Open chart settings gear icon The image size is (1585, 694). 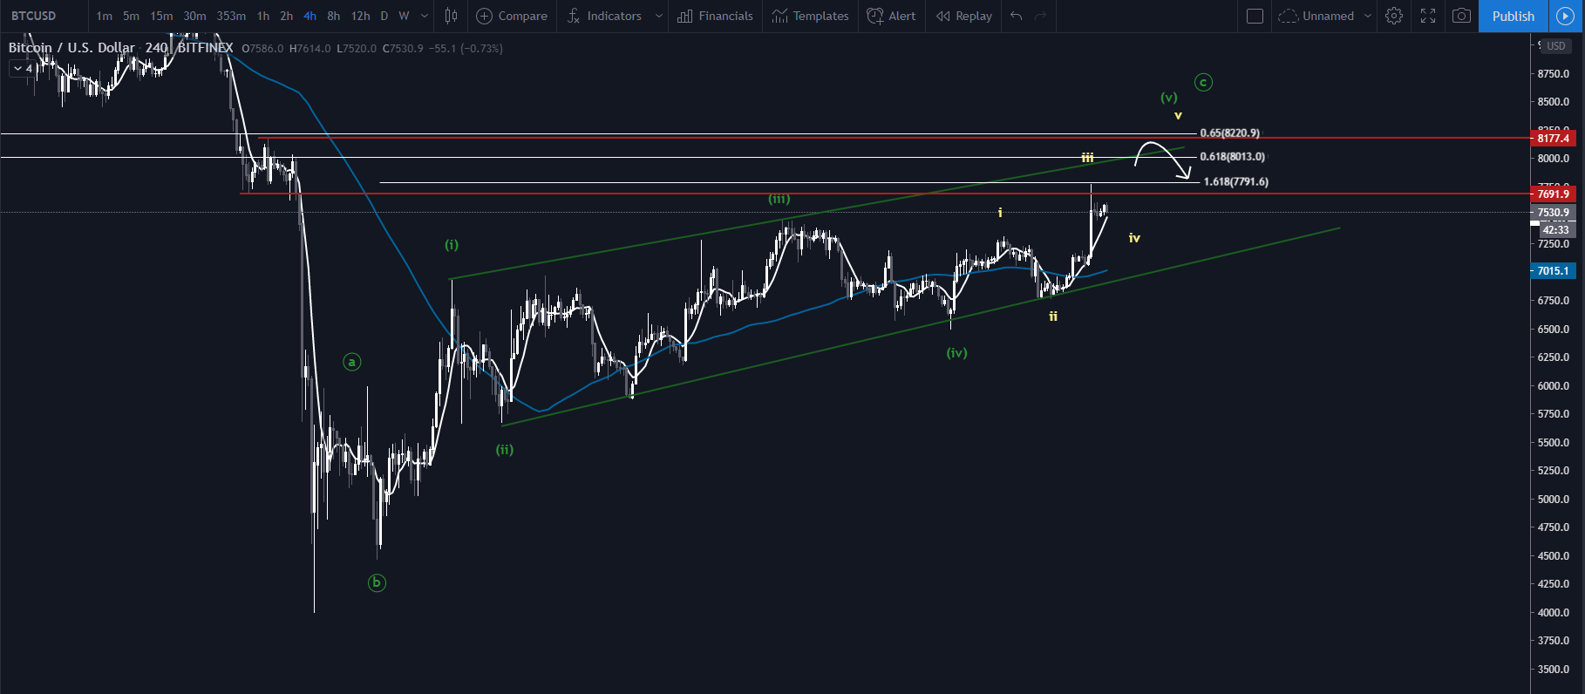tap(1394, 16)
